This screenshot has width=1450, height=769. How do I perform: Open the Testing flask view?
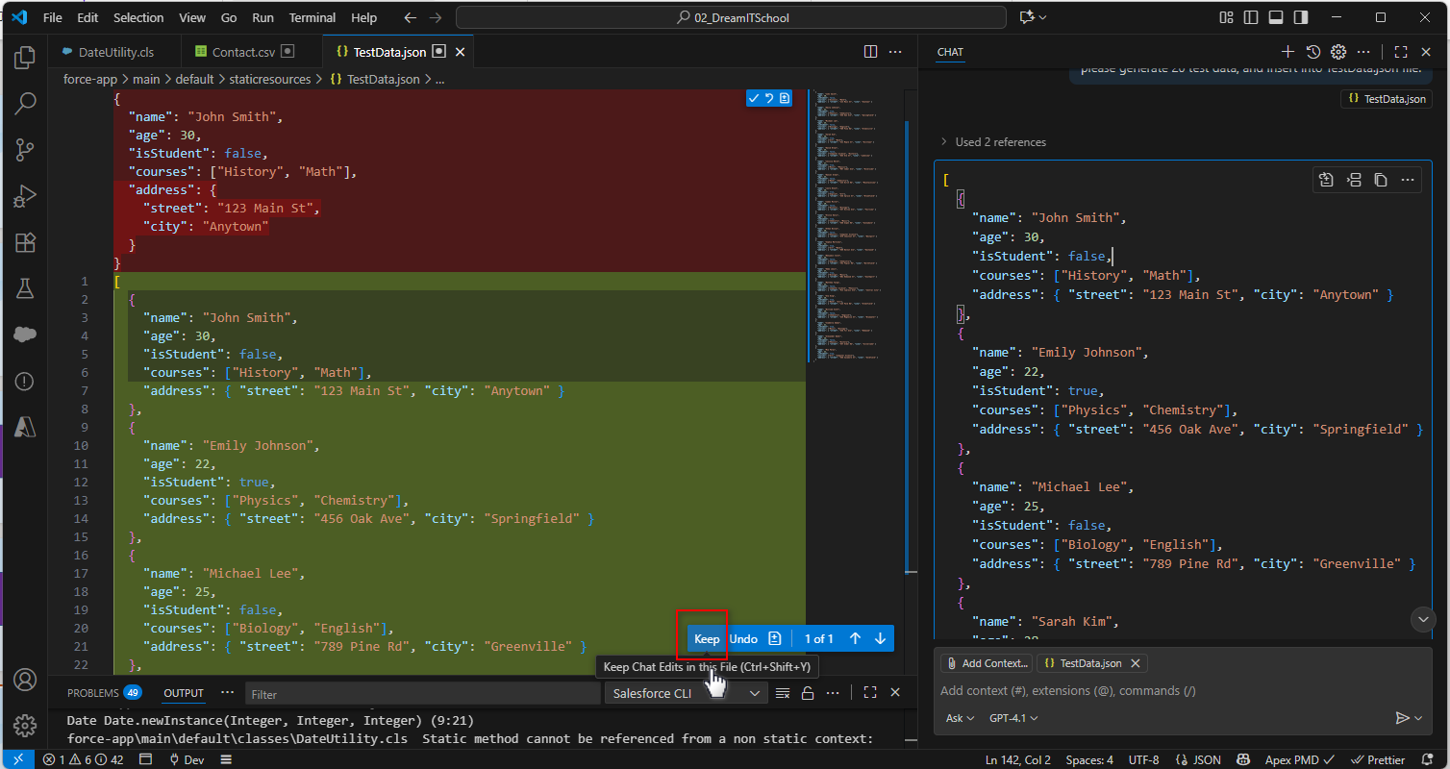click(x=25, y=288)
